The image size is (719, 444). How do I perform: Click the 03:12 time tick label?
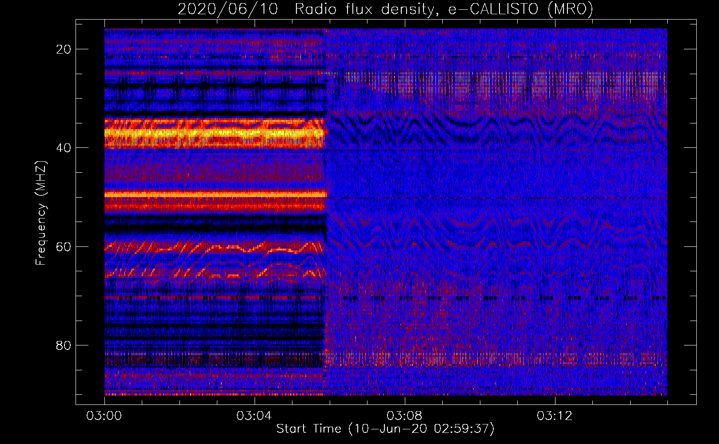[555, 416]
